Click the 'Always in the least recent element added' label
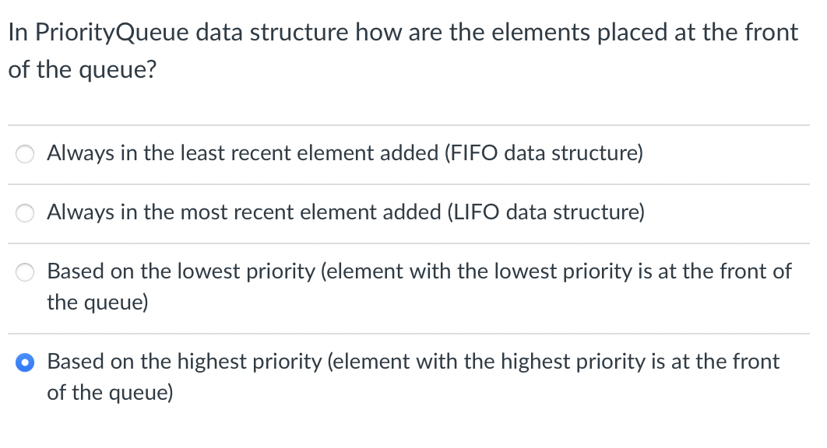This screenshot has height=448, width=827. tap(242, 153)
